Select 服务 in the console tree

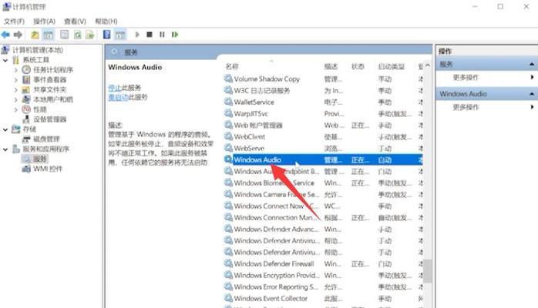tap(40, 159)
